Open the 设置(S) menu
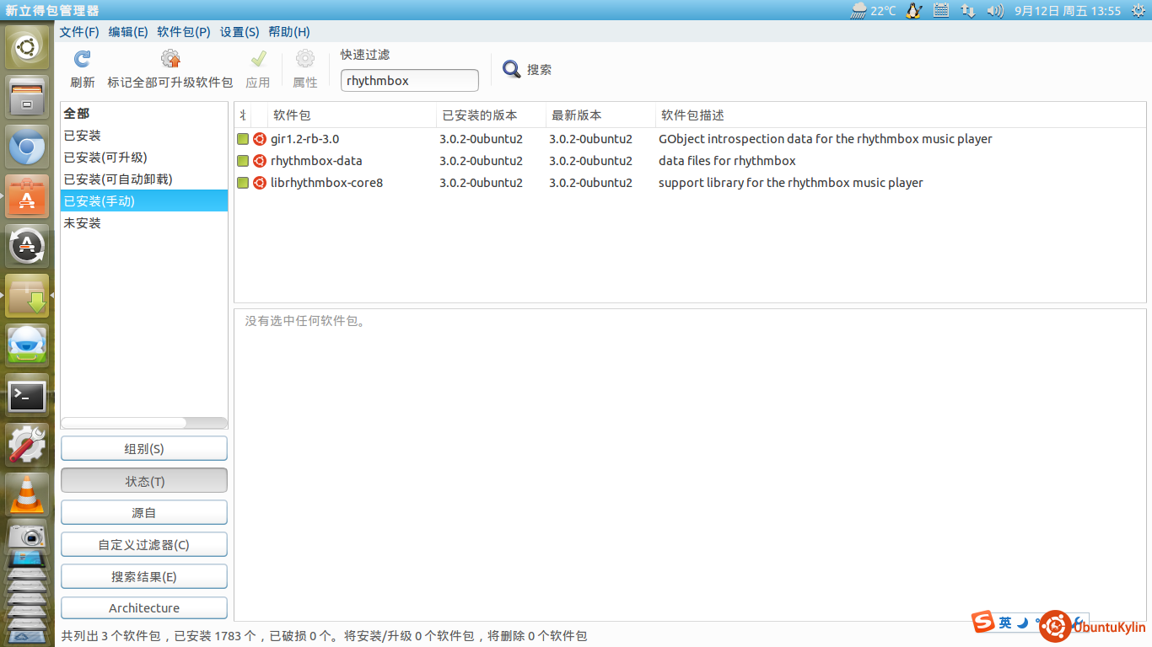This screenshot has height=647, width=1152. click(240, 32)
